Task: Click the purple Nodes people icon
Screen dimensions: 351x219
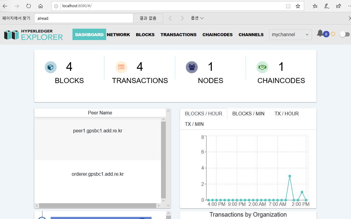Action: [192, 67]
